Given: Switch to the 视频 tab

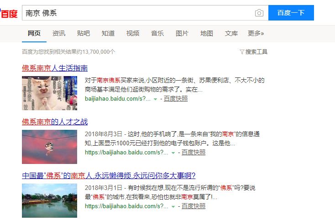Looking at the screenshot, I should [x=133, y=33].
